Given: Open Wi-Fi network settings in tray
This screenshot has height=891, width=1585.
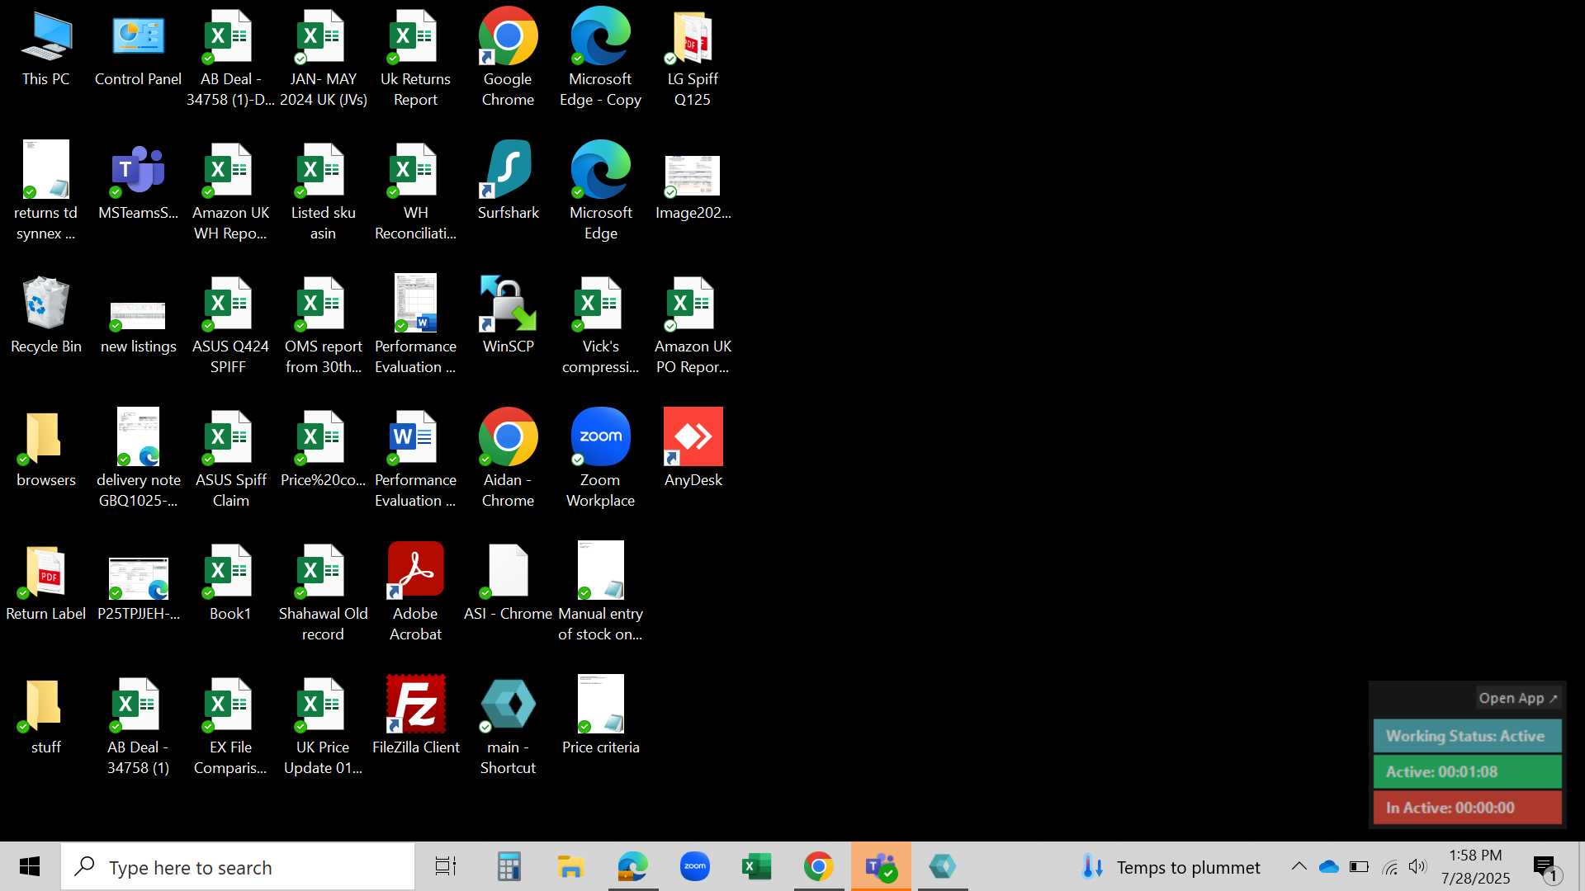Looking at the screenshot, I should 1389,867.
